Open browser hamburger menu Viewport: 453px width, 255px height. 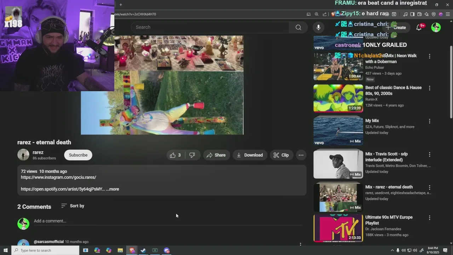tap(448, 14)
